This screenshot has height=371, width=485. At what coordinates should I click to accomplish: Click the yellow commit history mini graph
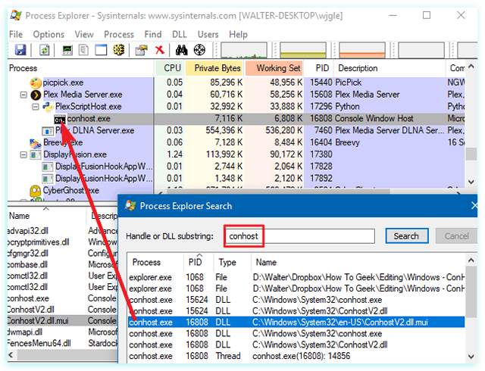(303, 50)
